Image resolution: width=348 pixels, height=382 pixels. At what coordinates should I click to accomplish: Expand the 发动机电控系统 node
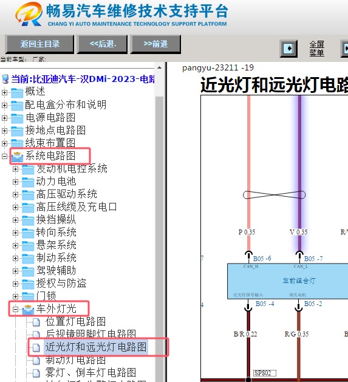(x=15, y=169)
